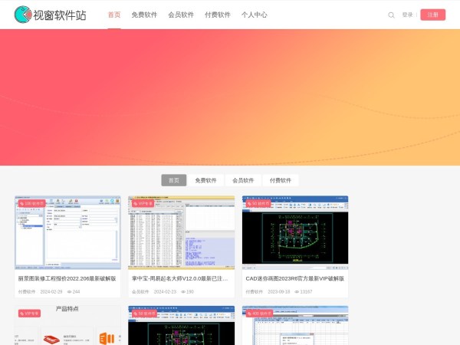This screenshot has height=345, width=460.
Task: Click the red 注册 register button
Action: point(432,15)
